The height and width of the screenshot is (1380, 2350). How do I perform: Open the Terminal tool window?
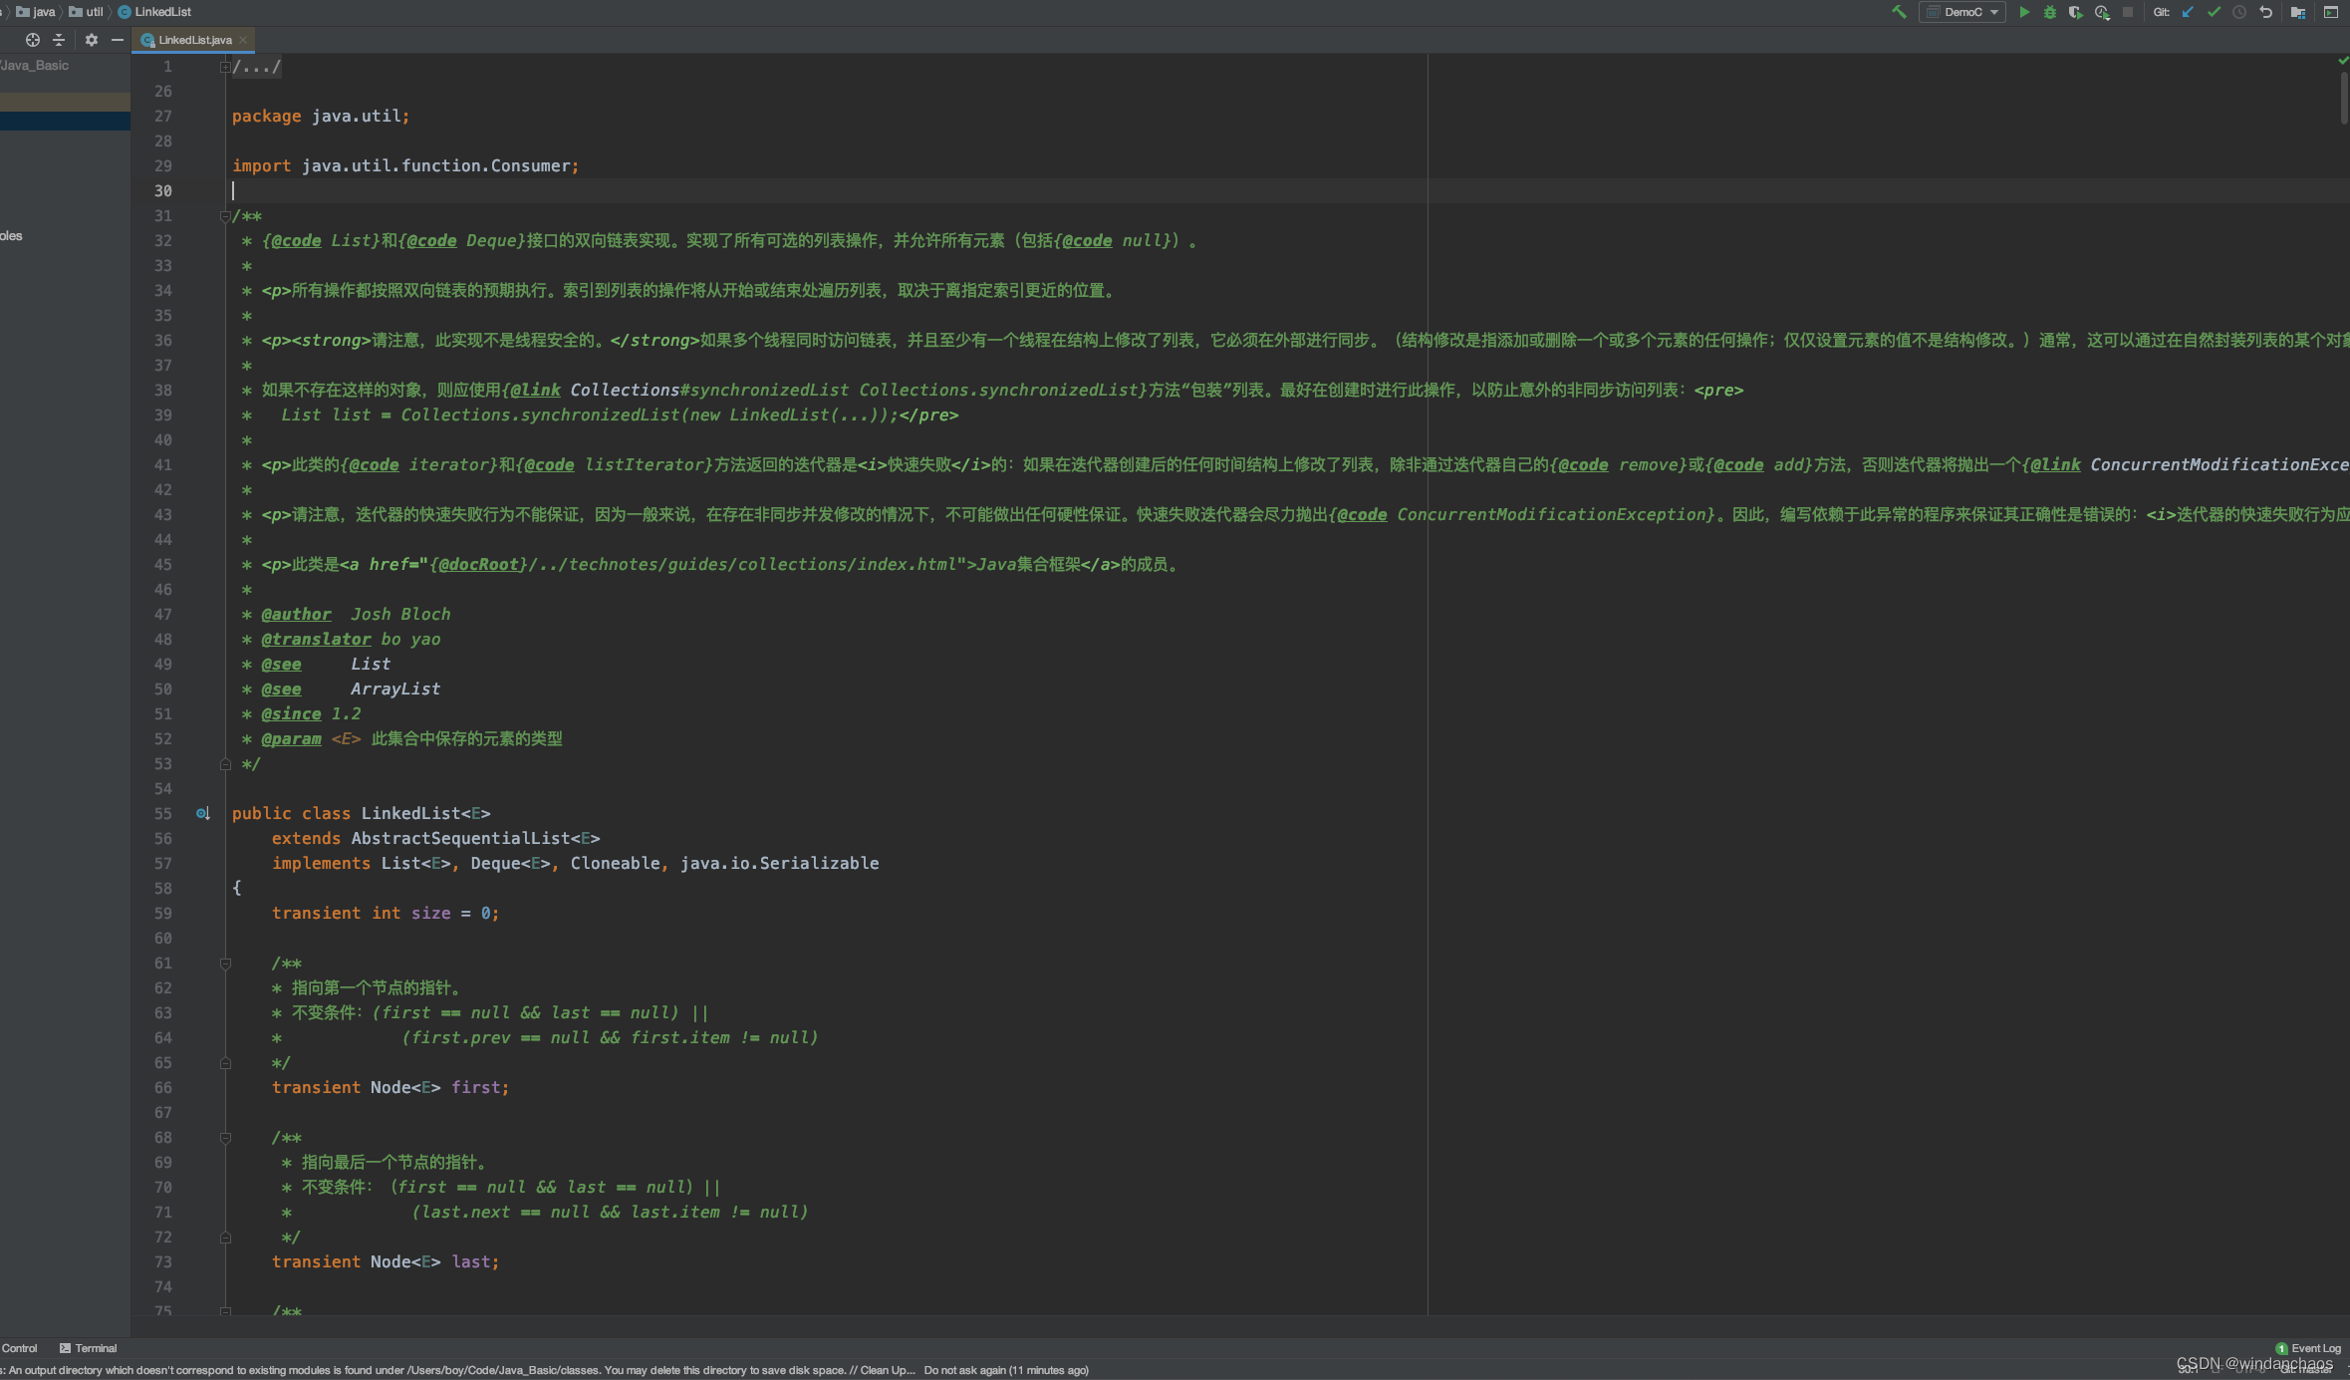click(89, 1348)
